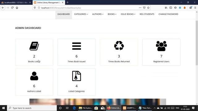
Task: Bookmark this page with the star icon
Action: click(148, 8)
